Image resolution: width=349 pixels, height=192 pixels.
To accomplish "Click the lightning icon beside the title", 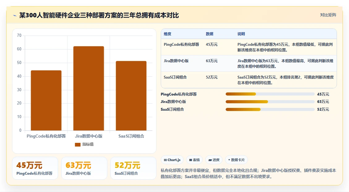I will (x=15, y=15).
